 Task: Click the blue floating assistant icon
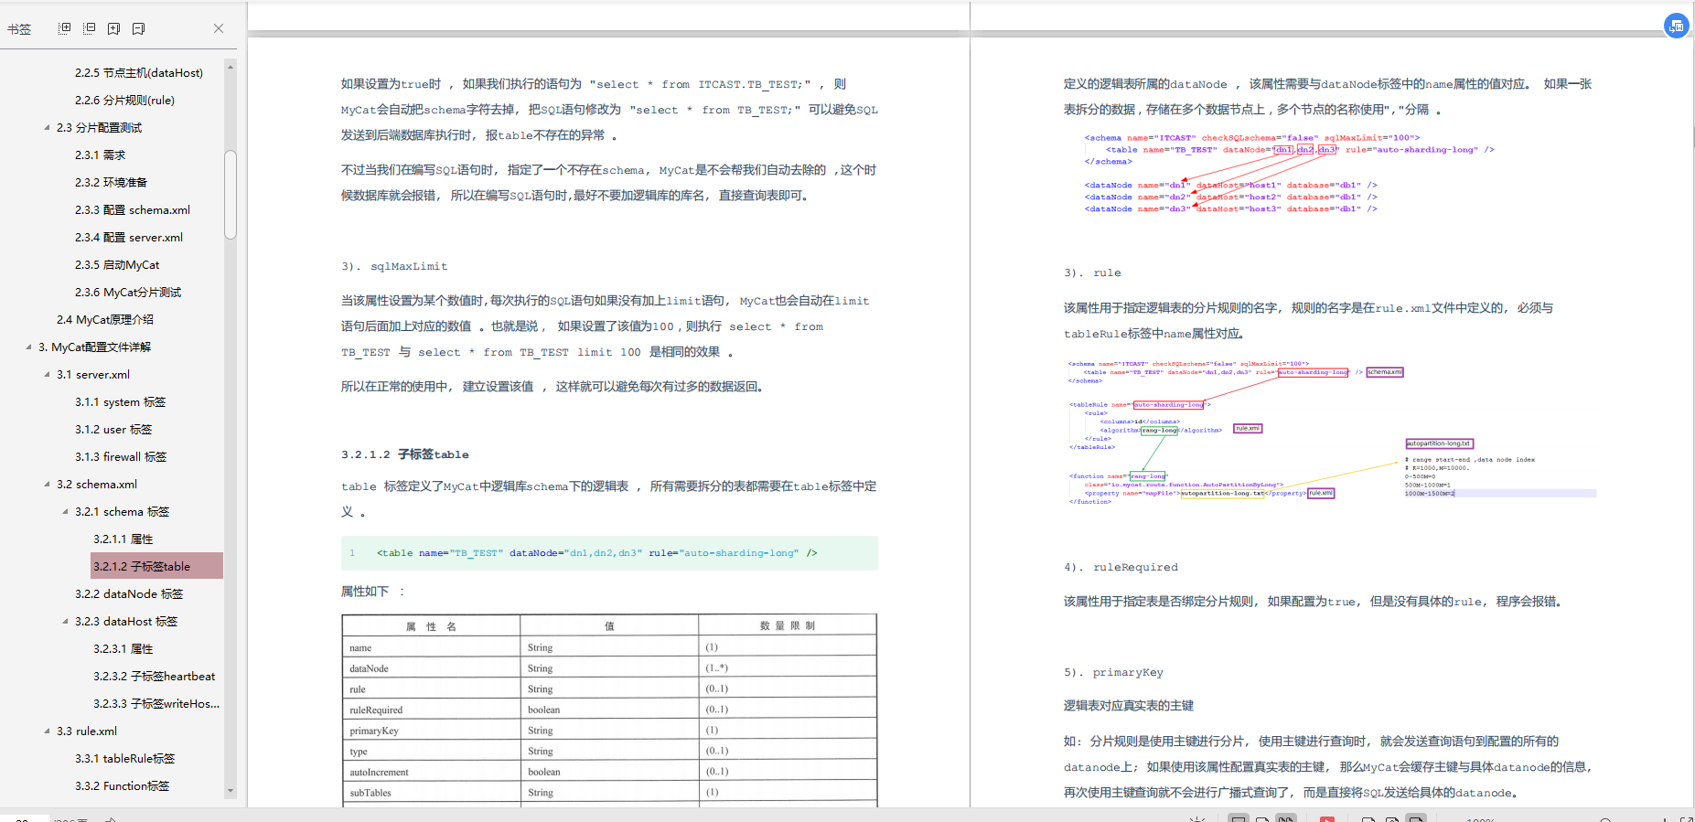(1676, 26)
